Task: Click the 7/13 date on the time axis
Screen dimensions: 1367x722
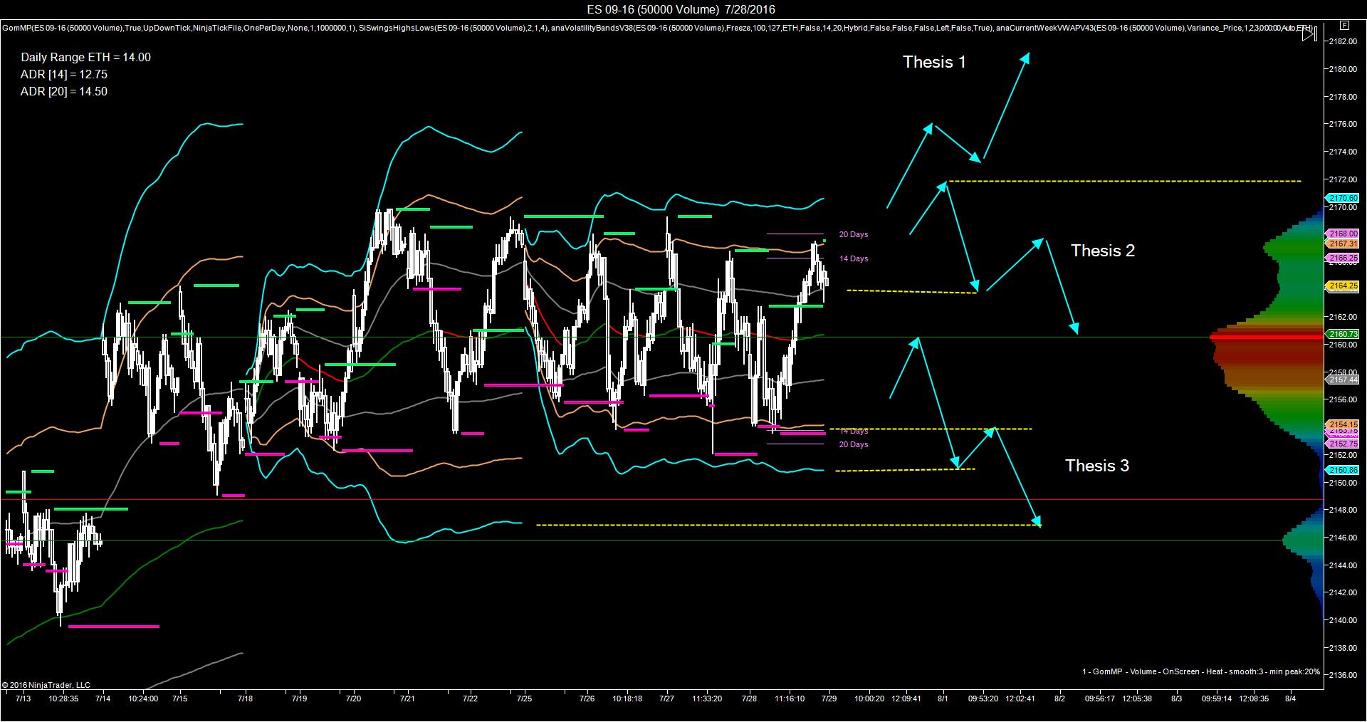Action: (23, 699)
